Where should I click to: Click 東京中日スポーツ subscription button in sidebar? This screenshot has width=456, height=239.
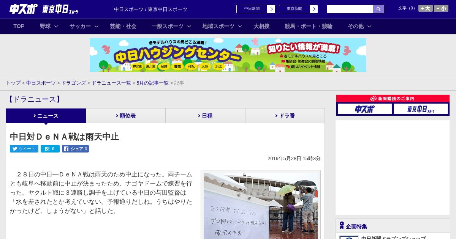pyautogui.click(x=421, y=109)
